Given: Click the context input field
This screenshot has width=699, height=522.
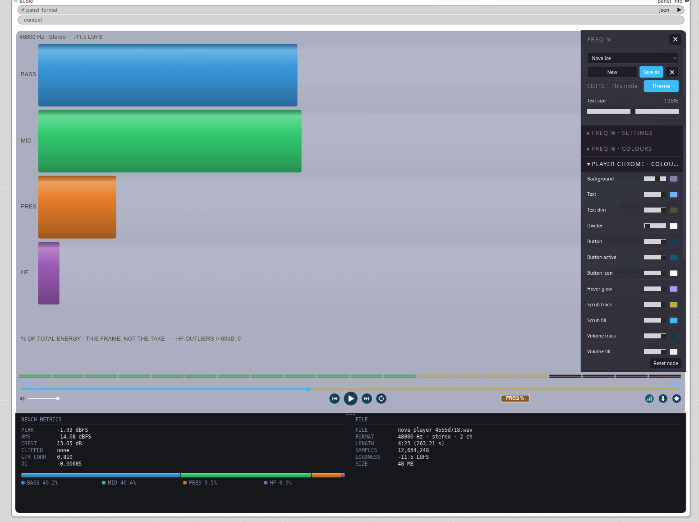Looking at the screenshot, I should tap(350, 20).
